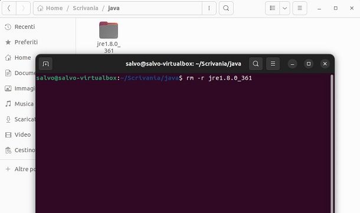Go back in Files window
This screenshot has width=360, height=213.
(x=9, y=8)
